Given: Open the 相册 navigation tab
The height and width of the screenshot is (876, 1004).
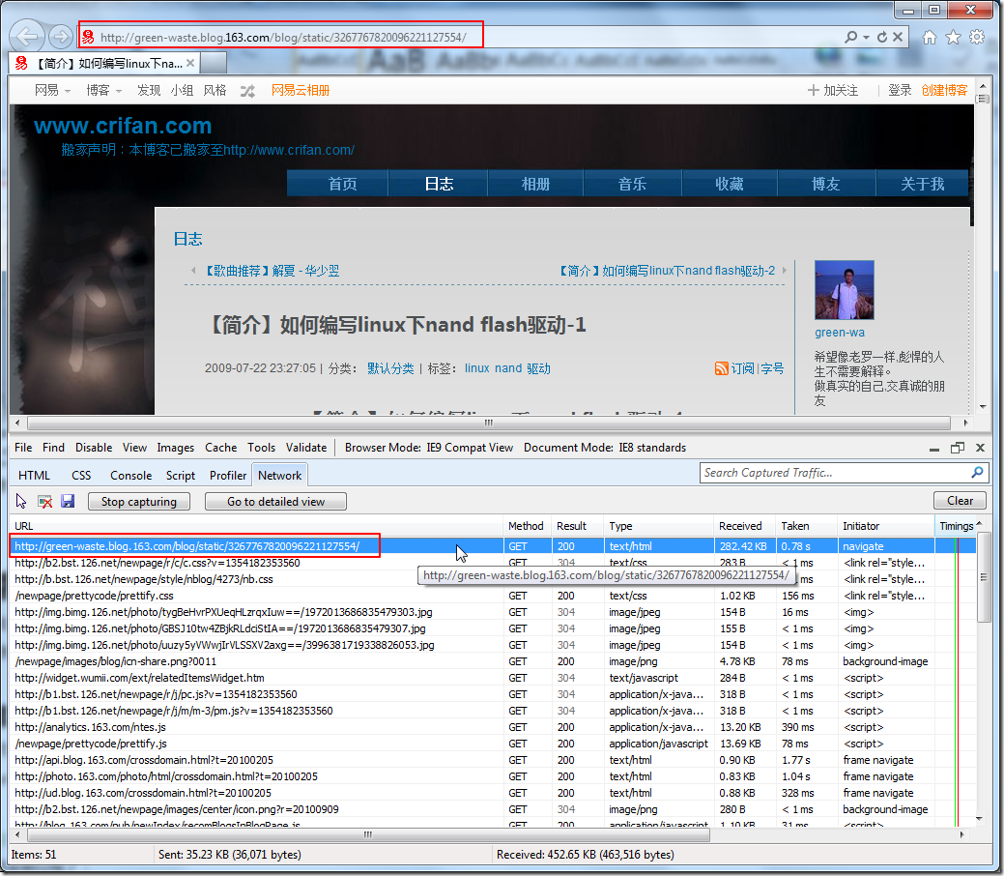Looking at the screenshot, I should pyautogui.click(x=535, y=184).
